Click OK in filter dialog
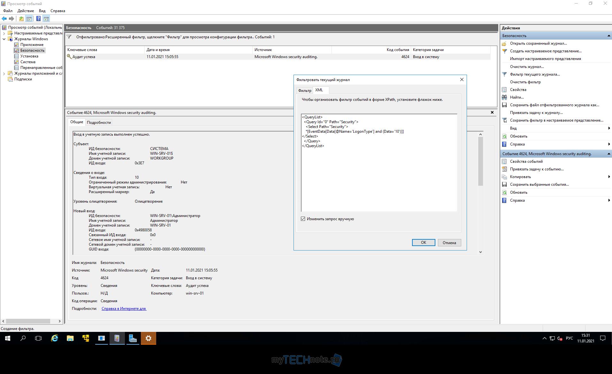Screen dimensions: 612x374 pos(424,243)
